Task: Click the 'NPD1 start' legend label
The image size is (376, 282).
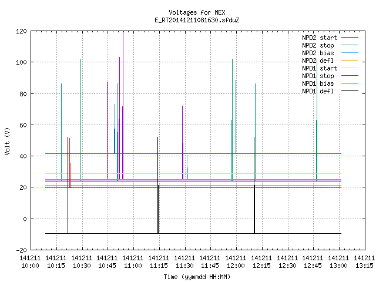Action: pyautogui.click(x=320, y=68)
